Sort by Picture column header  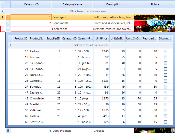point(155,4)
